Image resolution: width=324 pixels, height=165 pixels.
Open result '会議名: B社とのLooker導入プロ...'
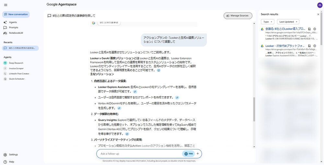[x=285, y=29]
